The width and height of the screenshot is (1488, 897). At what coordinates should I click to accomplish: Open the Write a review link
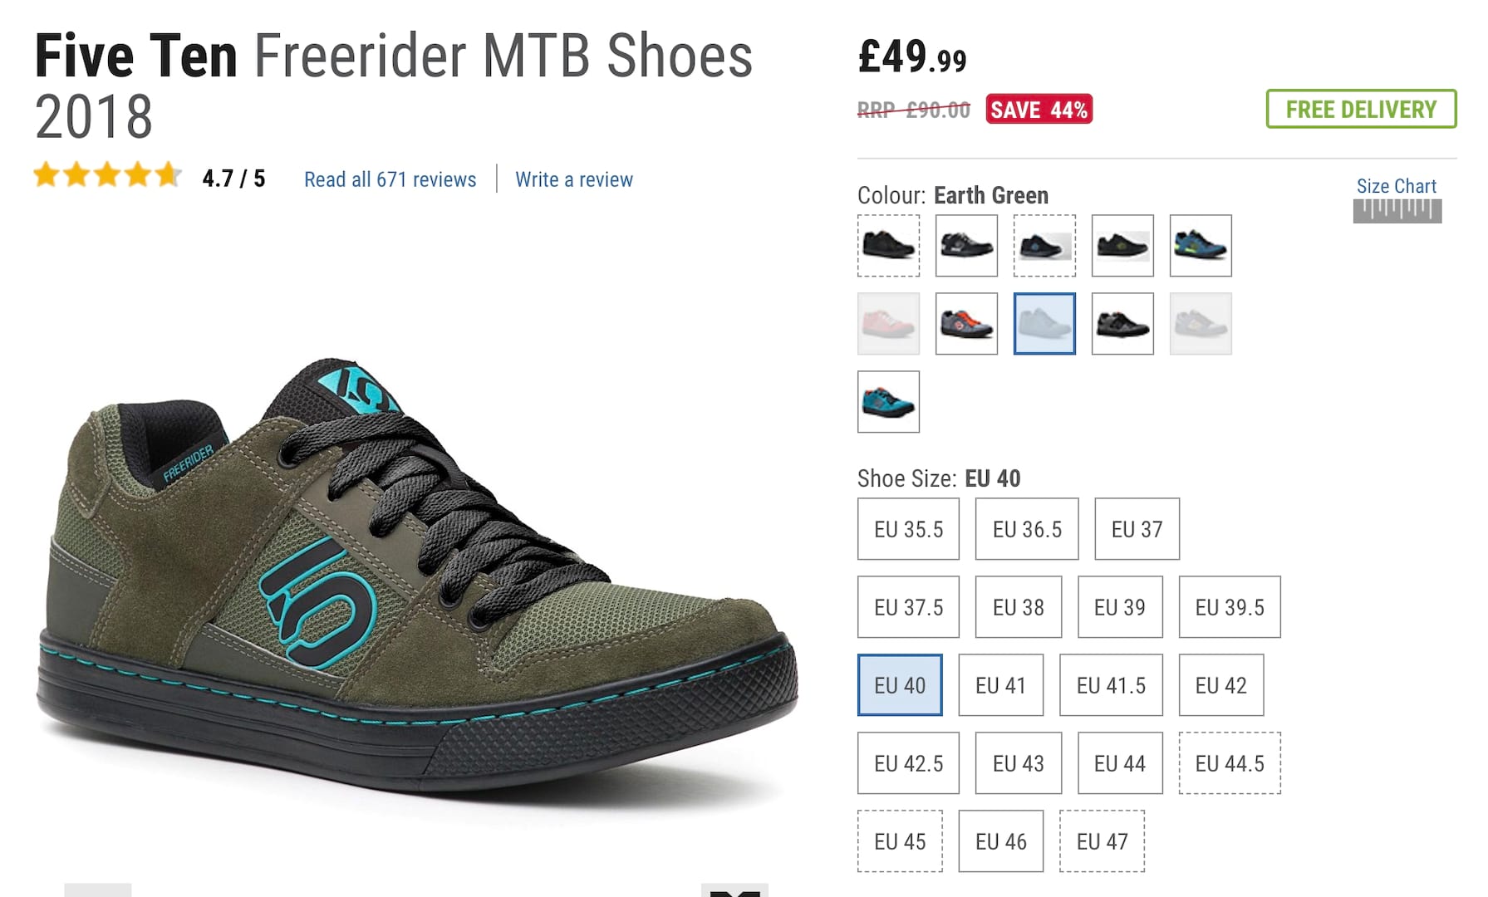click(x=574, y=179)
